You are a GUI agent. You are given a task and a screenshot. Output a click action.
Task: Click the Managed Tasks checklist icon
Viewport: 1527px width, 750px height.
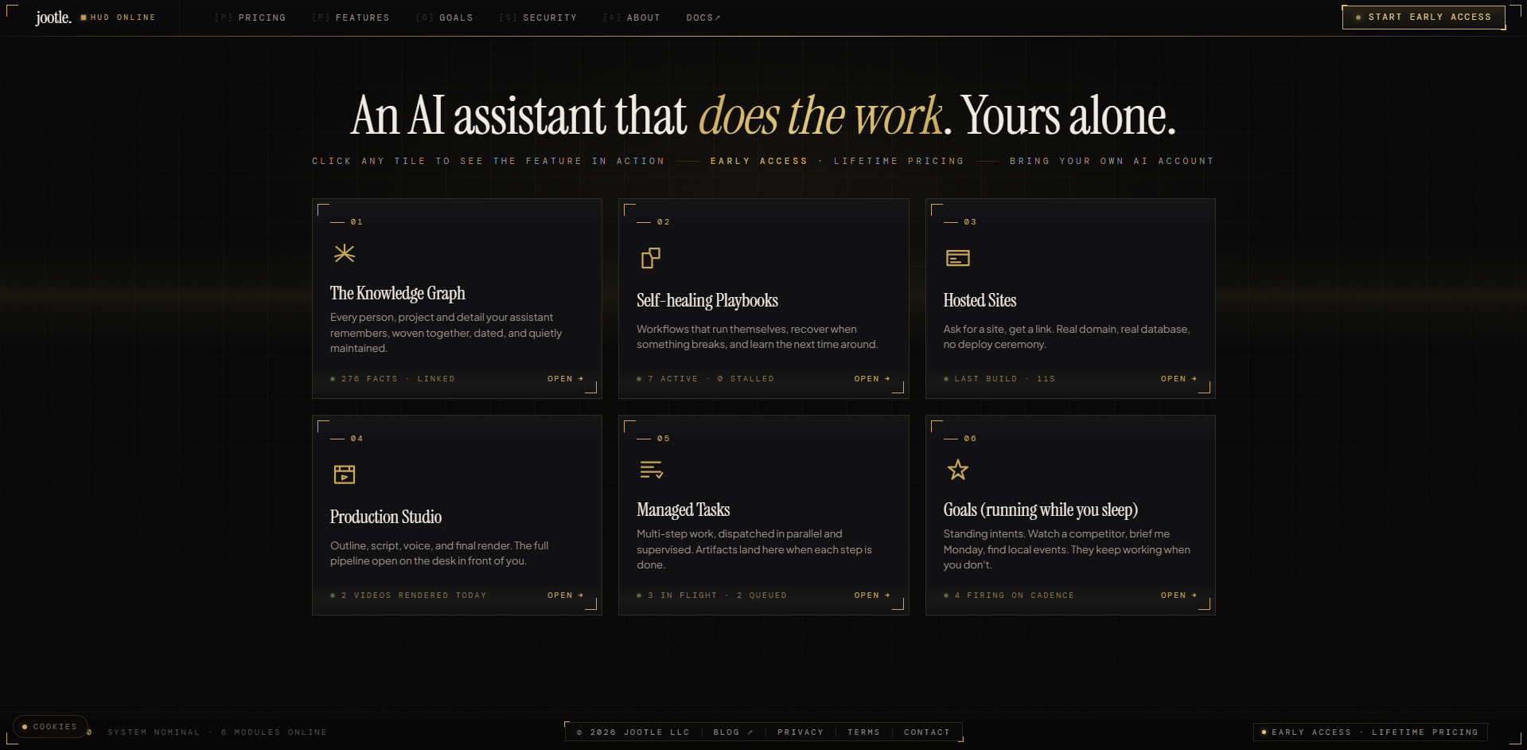(x=651, y=470)
